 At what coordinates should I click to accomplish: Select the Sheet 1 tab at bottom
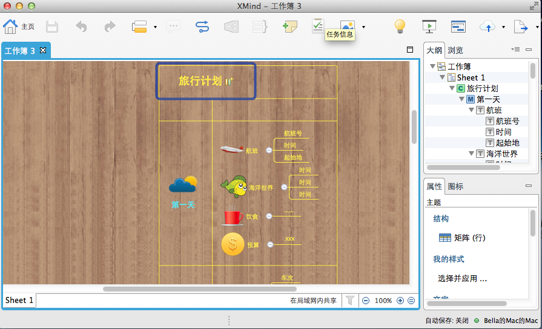[19, 301]
